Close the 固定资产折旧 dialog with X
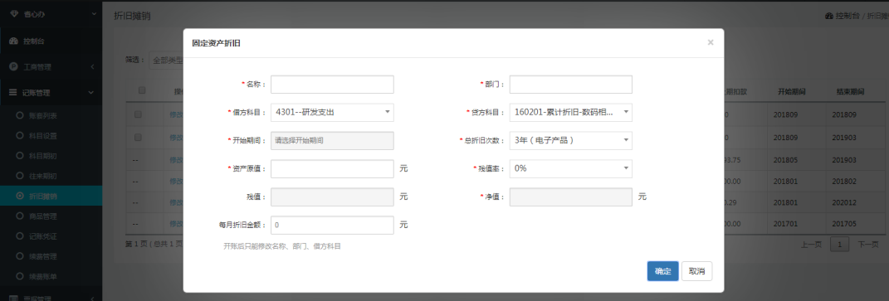889x301 pixels. 710,42
